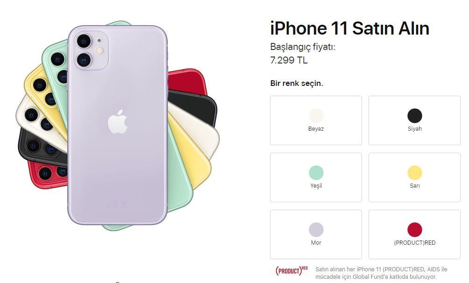Click the black iPhone's camera at lower left
The height and width of the screenshot is (283, 469).
pyautogui.click(x=33, y=145)
